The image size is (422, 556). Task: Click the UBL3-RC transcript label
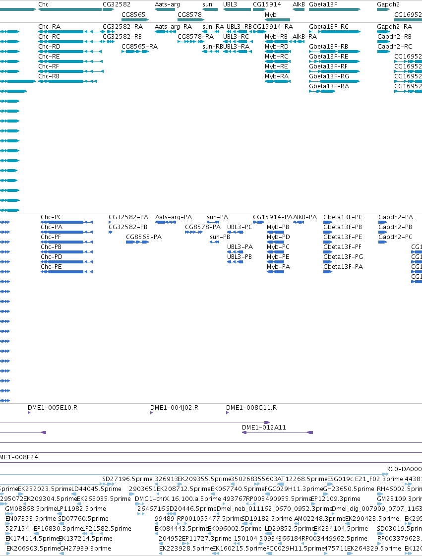point(236,37)
